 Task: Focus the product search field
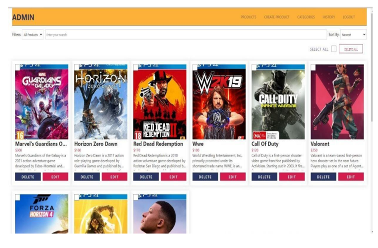pyautogui.click(x=186, y=35)
